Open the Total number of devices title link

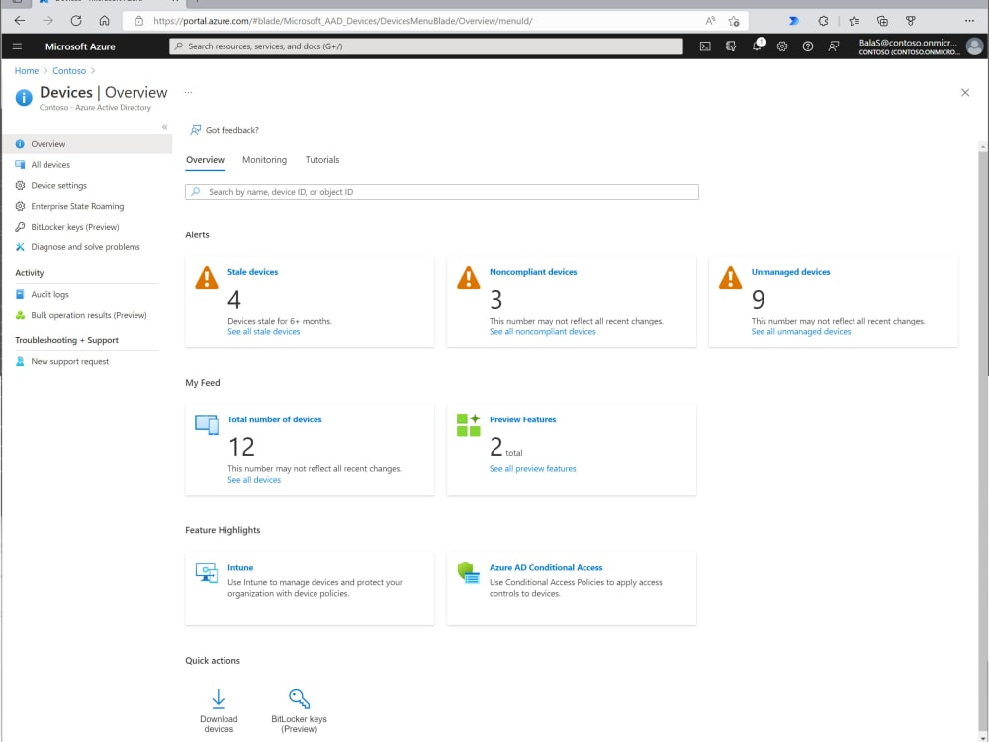click(x=274, y=419)
